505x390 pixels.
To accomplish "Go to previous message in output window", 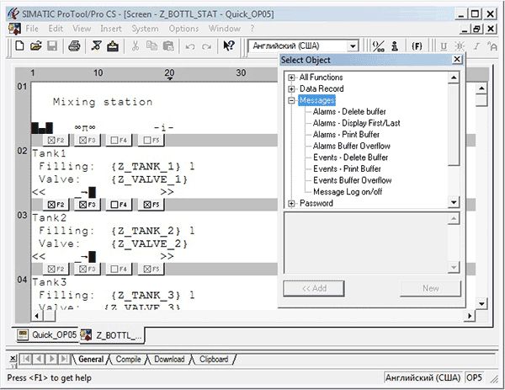I will pos(39,359).
